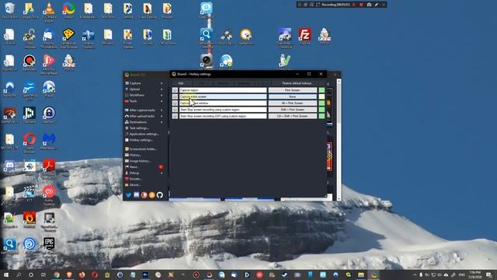Open ShareX Discord link icon
The width and height of the screenshot is (497, 280).
point(137,195)
